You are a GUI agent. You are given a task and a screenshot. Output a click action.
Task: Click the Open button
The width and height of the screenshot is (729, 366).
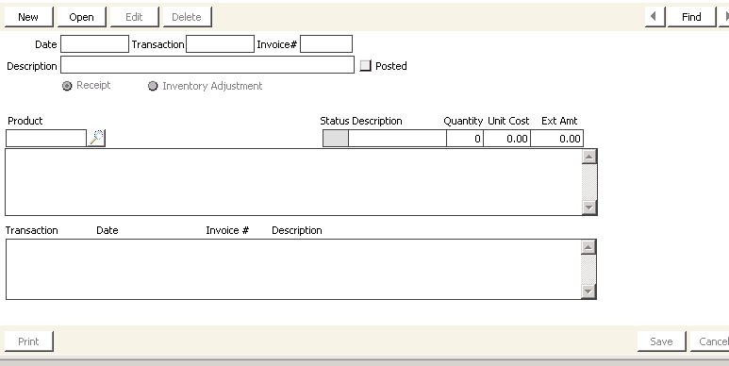click(81, 17)
